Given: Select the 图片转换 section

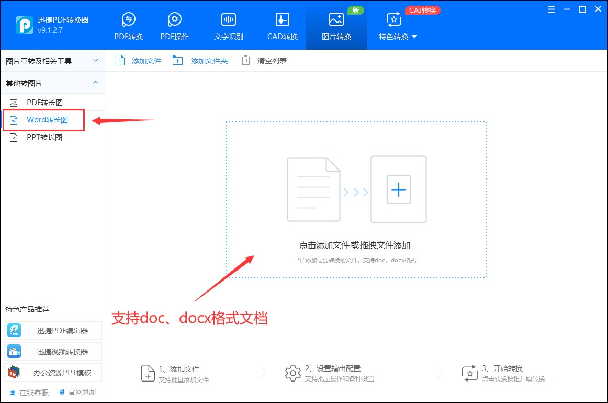Looking at the screenshot, I should pyautogui.click(x=336, y=26).
